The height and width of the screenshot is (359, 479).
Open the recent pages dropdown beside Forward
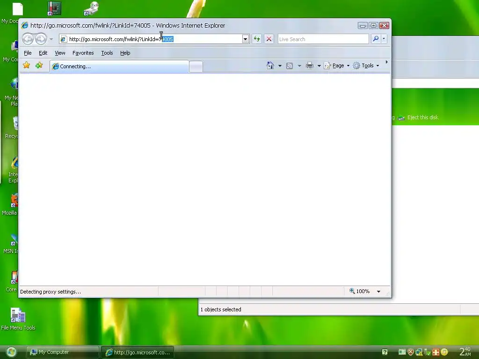[x=51, y=39]
